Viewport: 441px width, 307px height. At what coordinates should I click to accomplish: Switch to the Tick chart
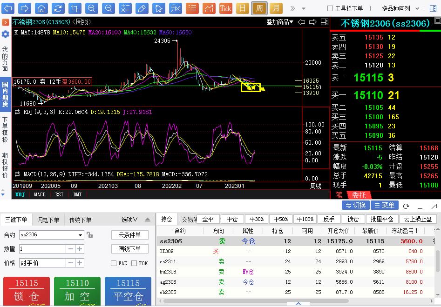(x=225, y=8)
